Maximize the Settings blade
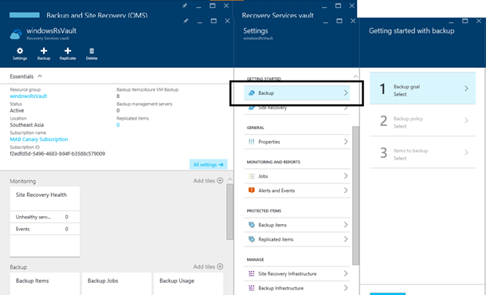This screenshot has height=295, width=486. pyautogui.click(x=339, y=21)
